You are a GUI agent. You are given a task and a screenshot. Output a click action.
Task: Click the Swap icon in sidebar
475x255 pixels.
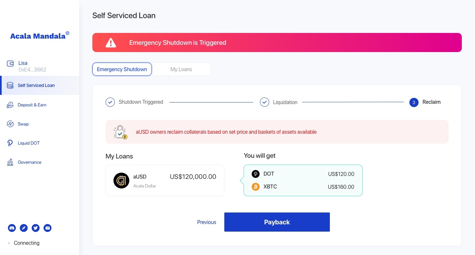[10, 124]
